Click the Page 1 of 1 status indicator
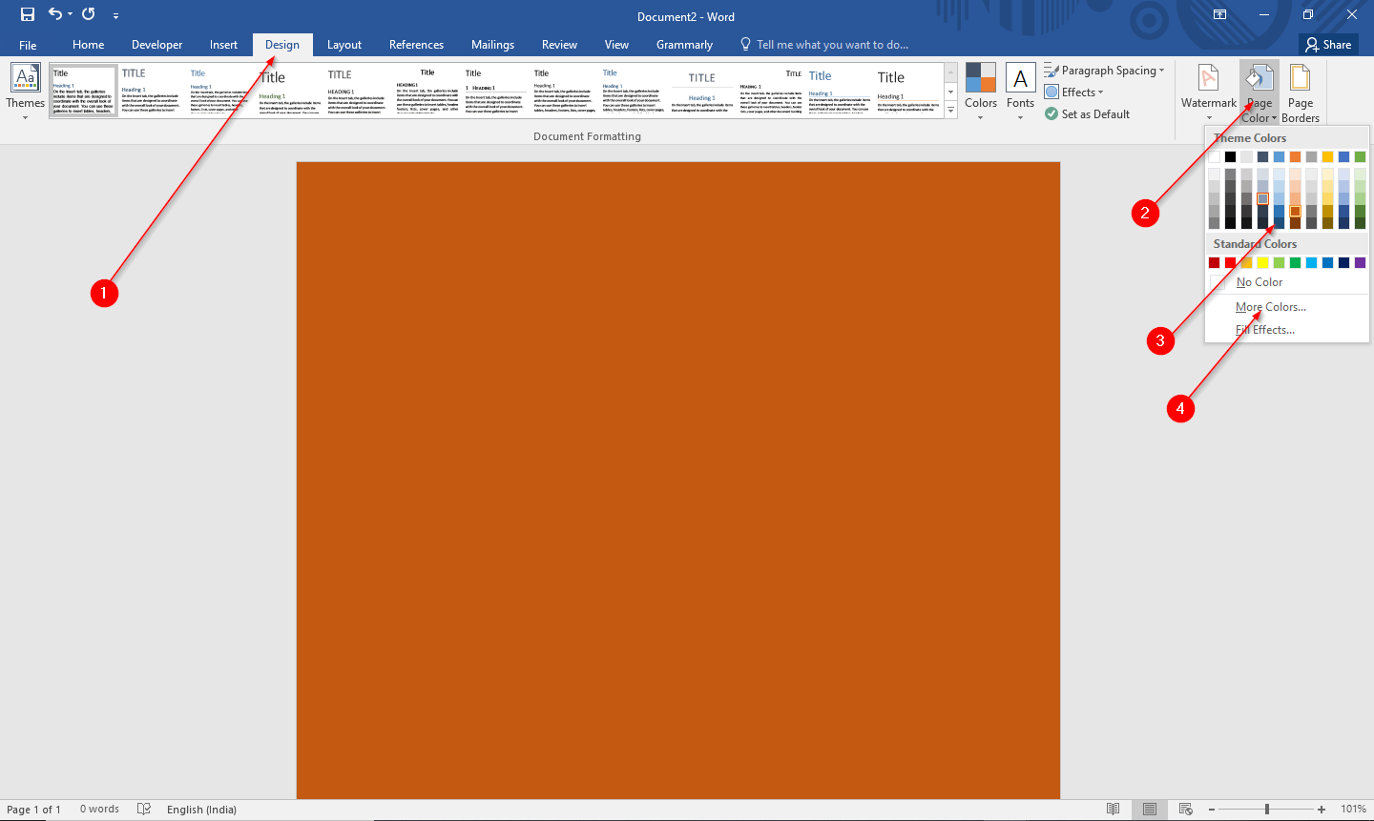1374x821 pixels. click(33, 810)
